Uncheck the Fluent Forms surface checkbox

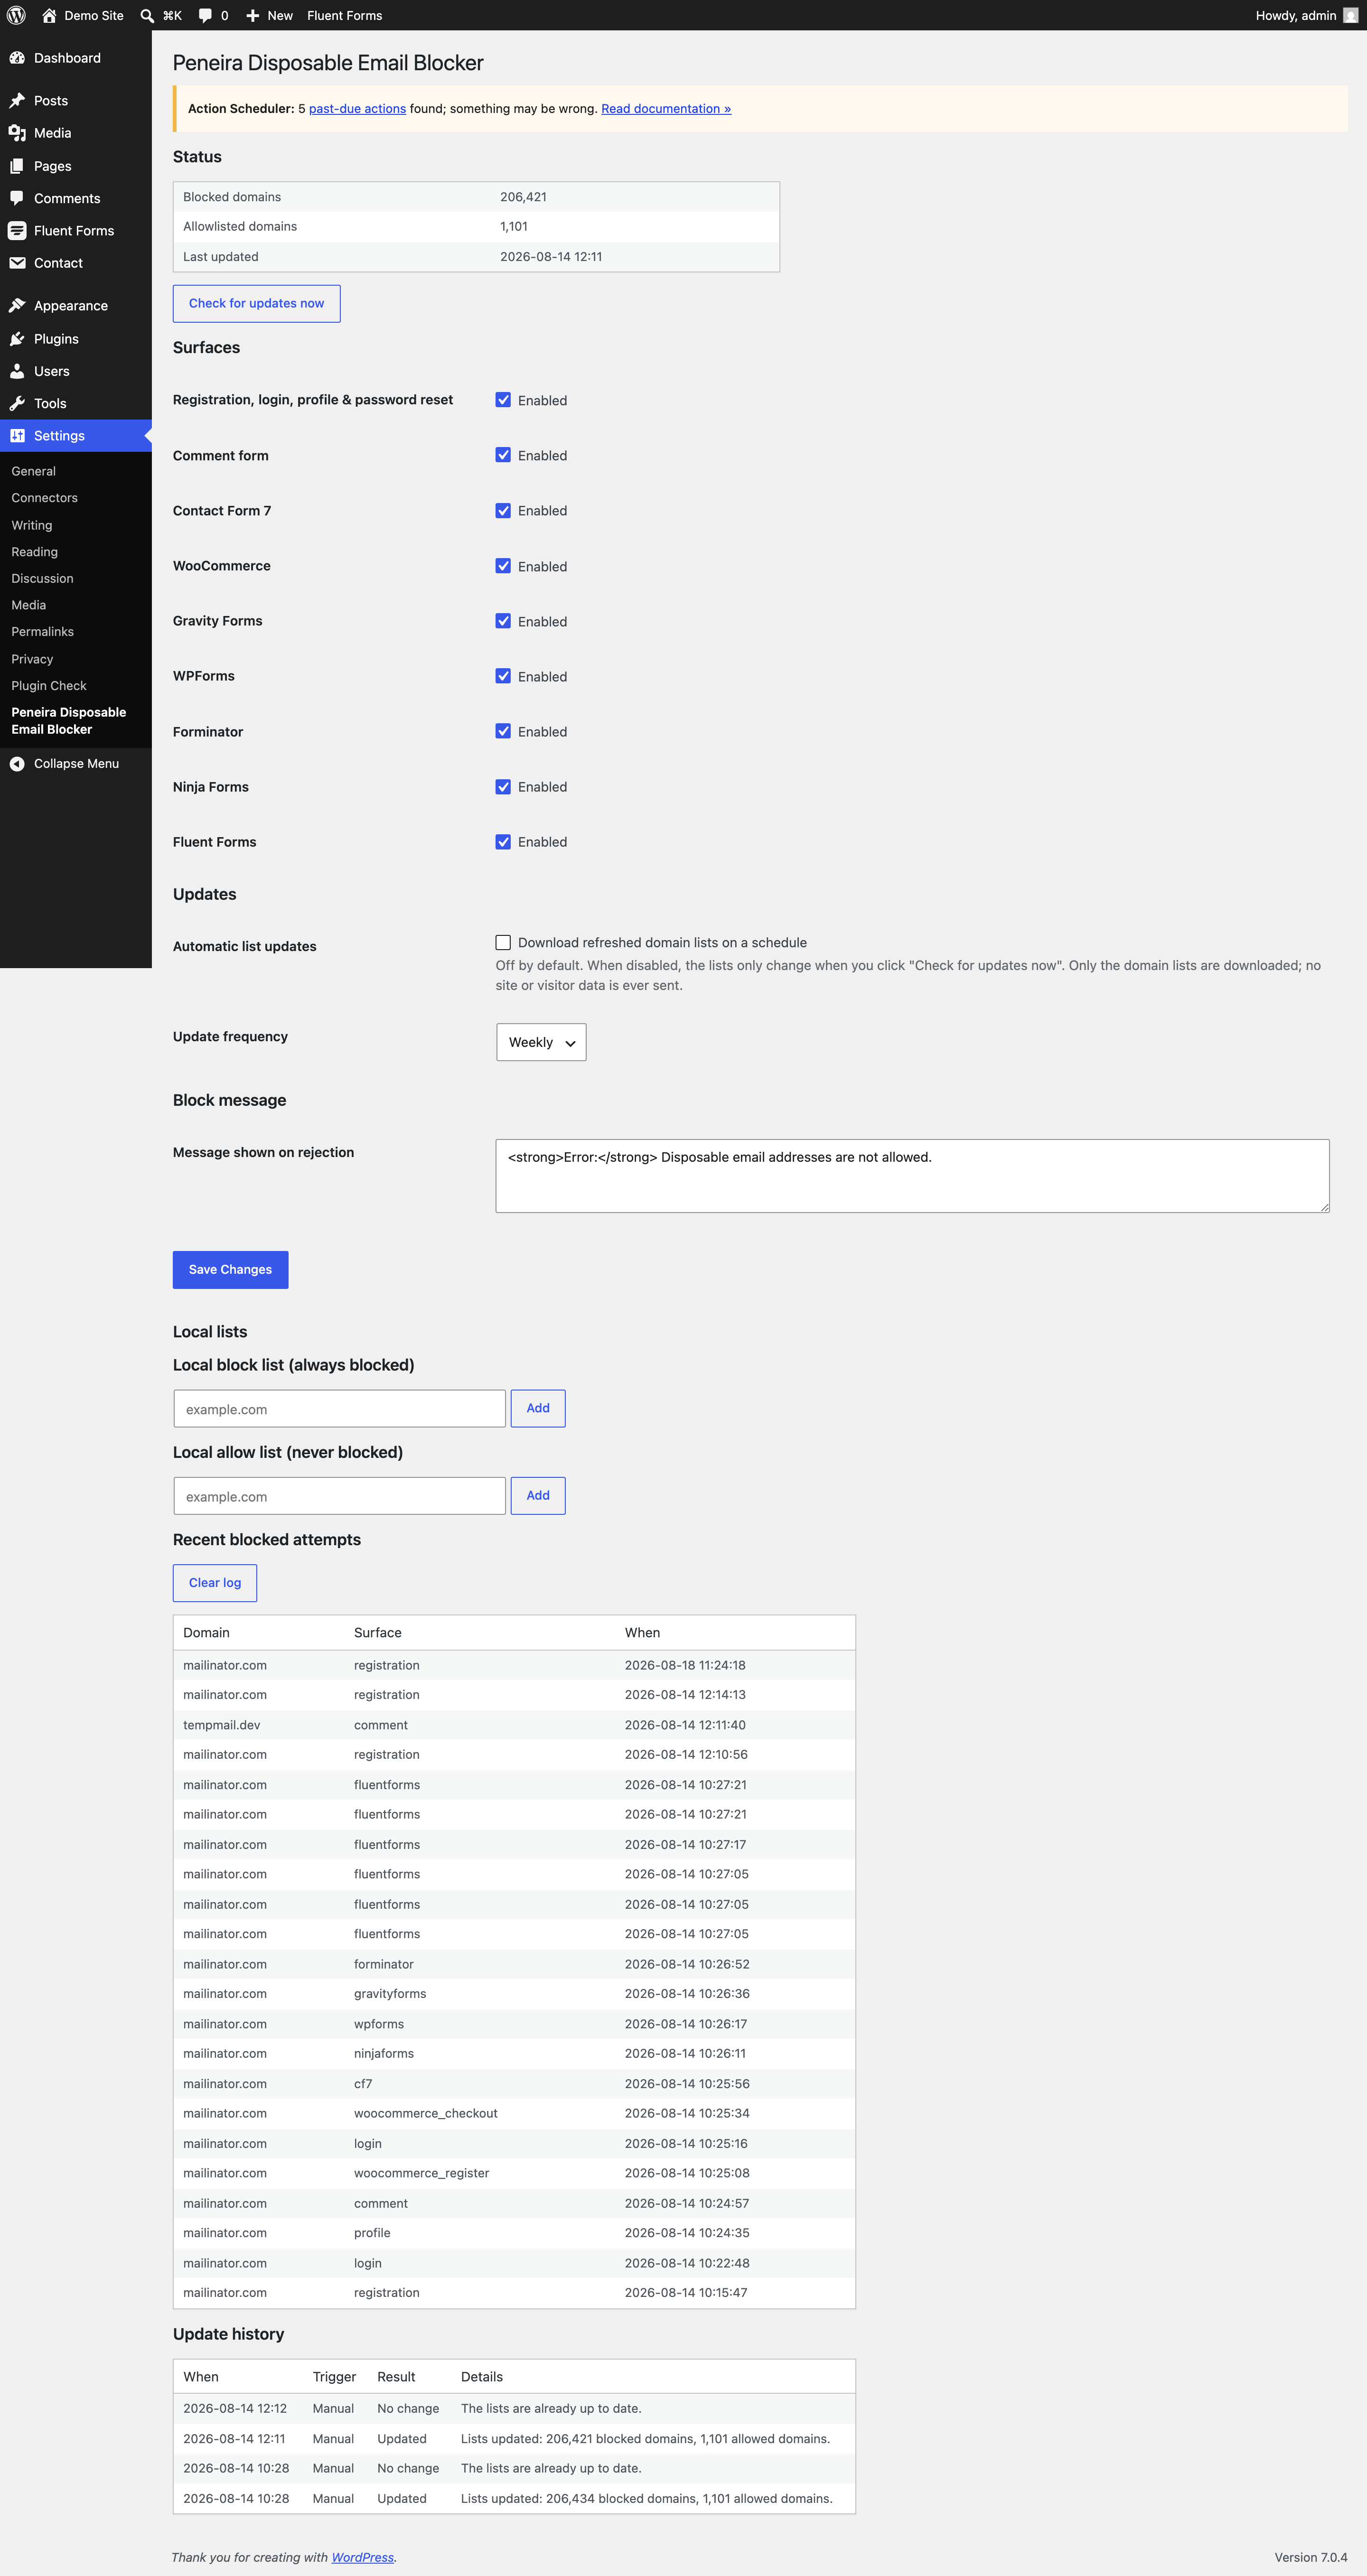[503, 842]
